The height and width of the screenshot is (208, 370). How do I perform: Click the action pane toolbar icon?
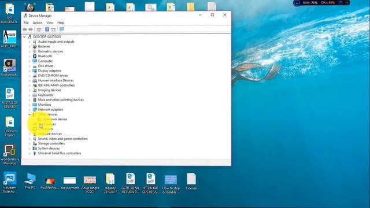[53, 29]
